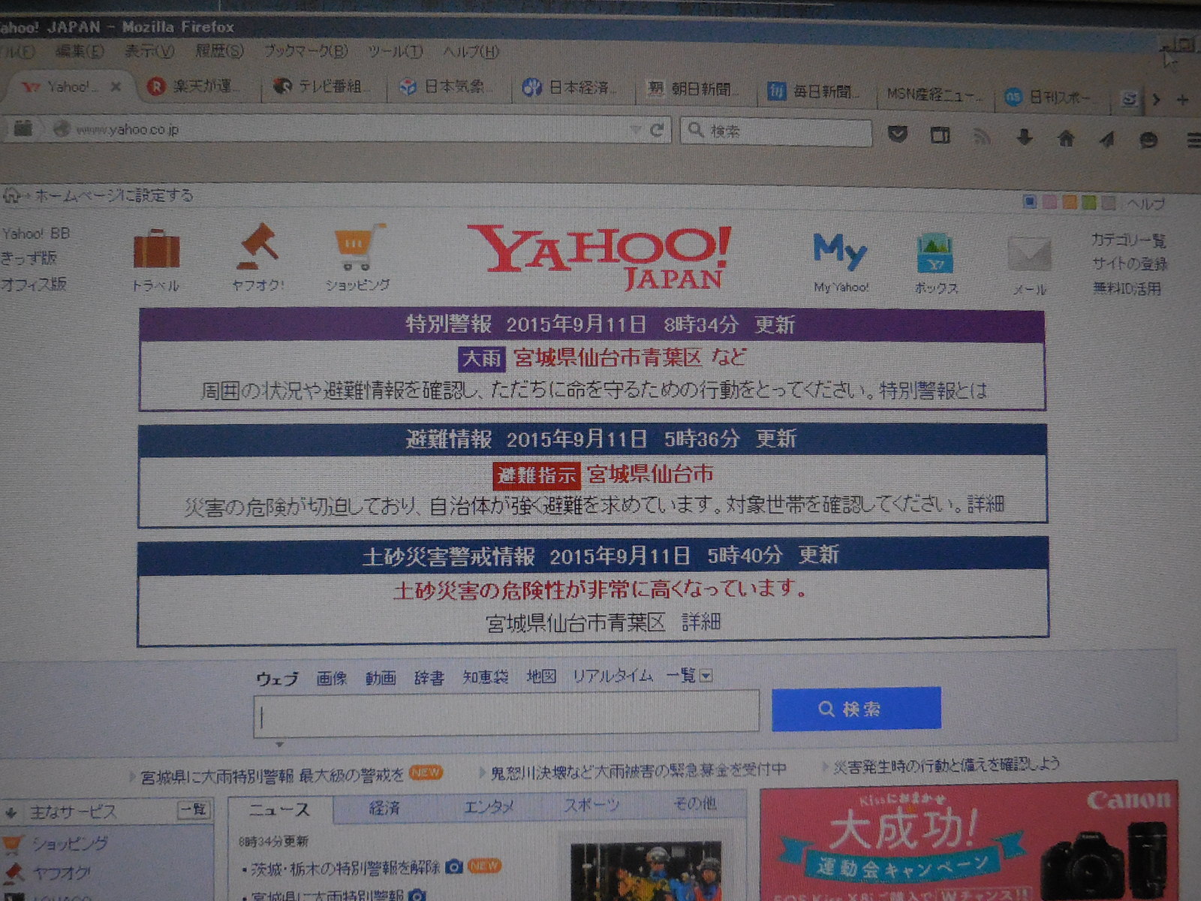Select the green theme color swatch

click(1089, 203)
